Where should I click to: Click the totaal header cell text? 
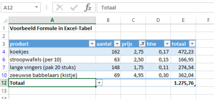coord(179,44)
